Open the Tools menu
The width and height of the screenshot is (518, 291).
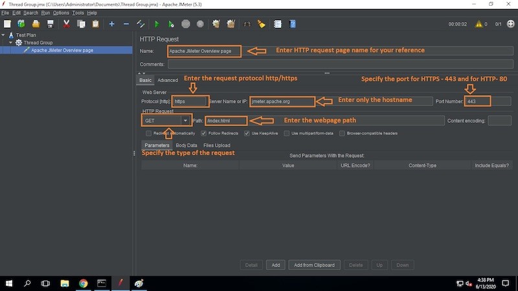point(78,13)
